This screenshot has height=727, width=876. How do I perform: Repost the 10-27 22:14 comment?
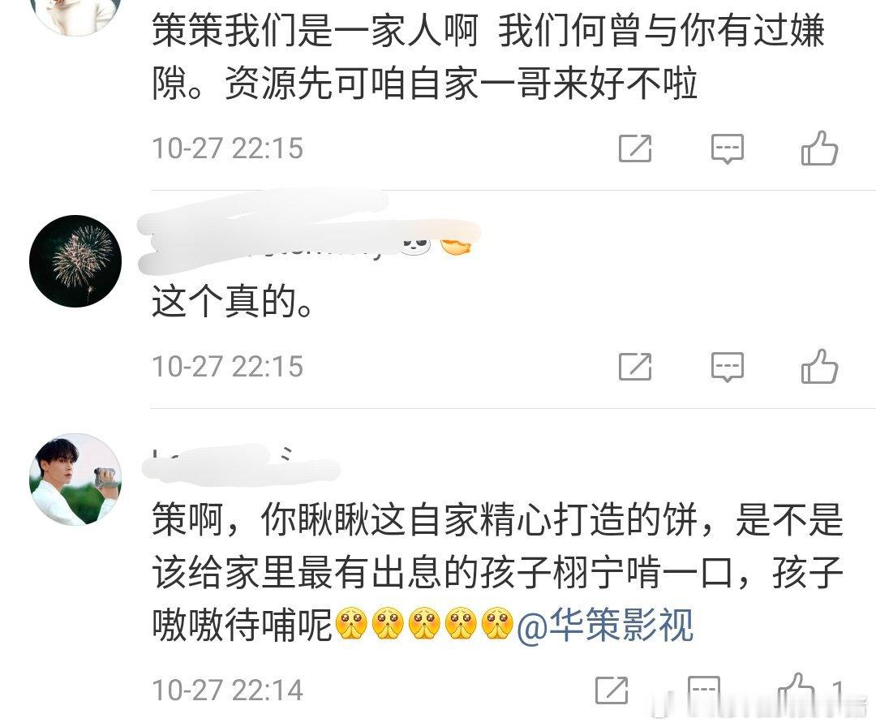(x=612, y=690)
